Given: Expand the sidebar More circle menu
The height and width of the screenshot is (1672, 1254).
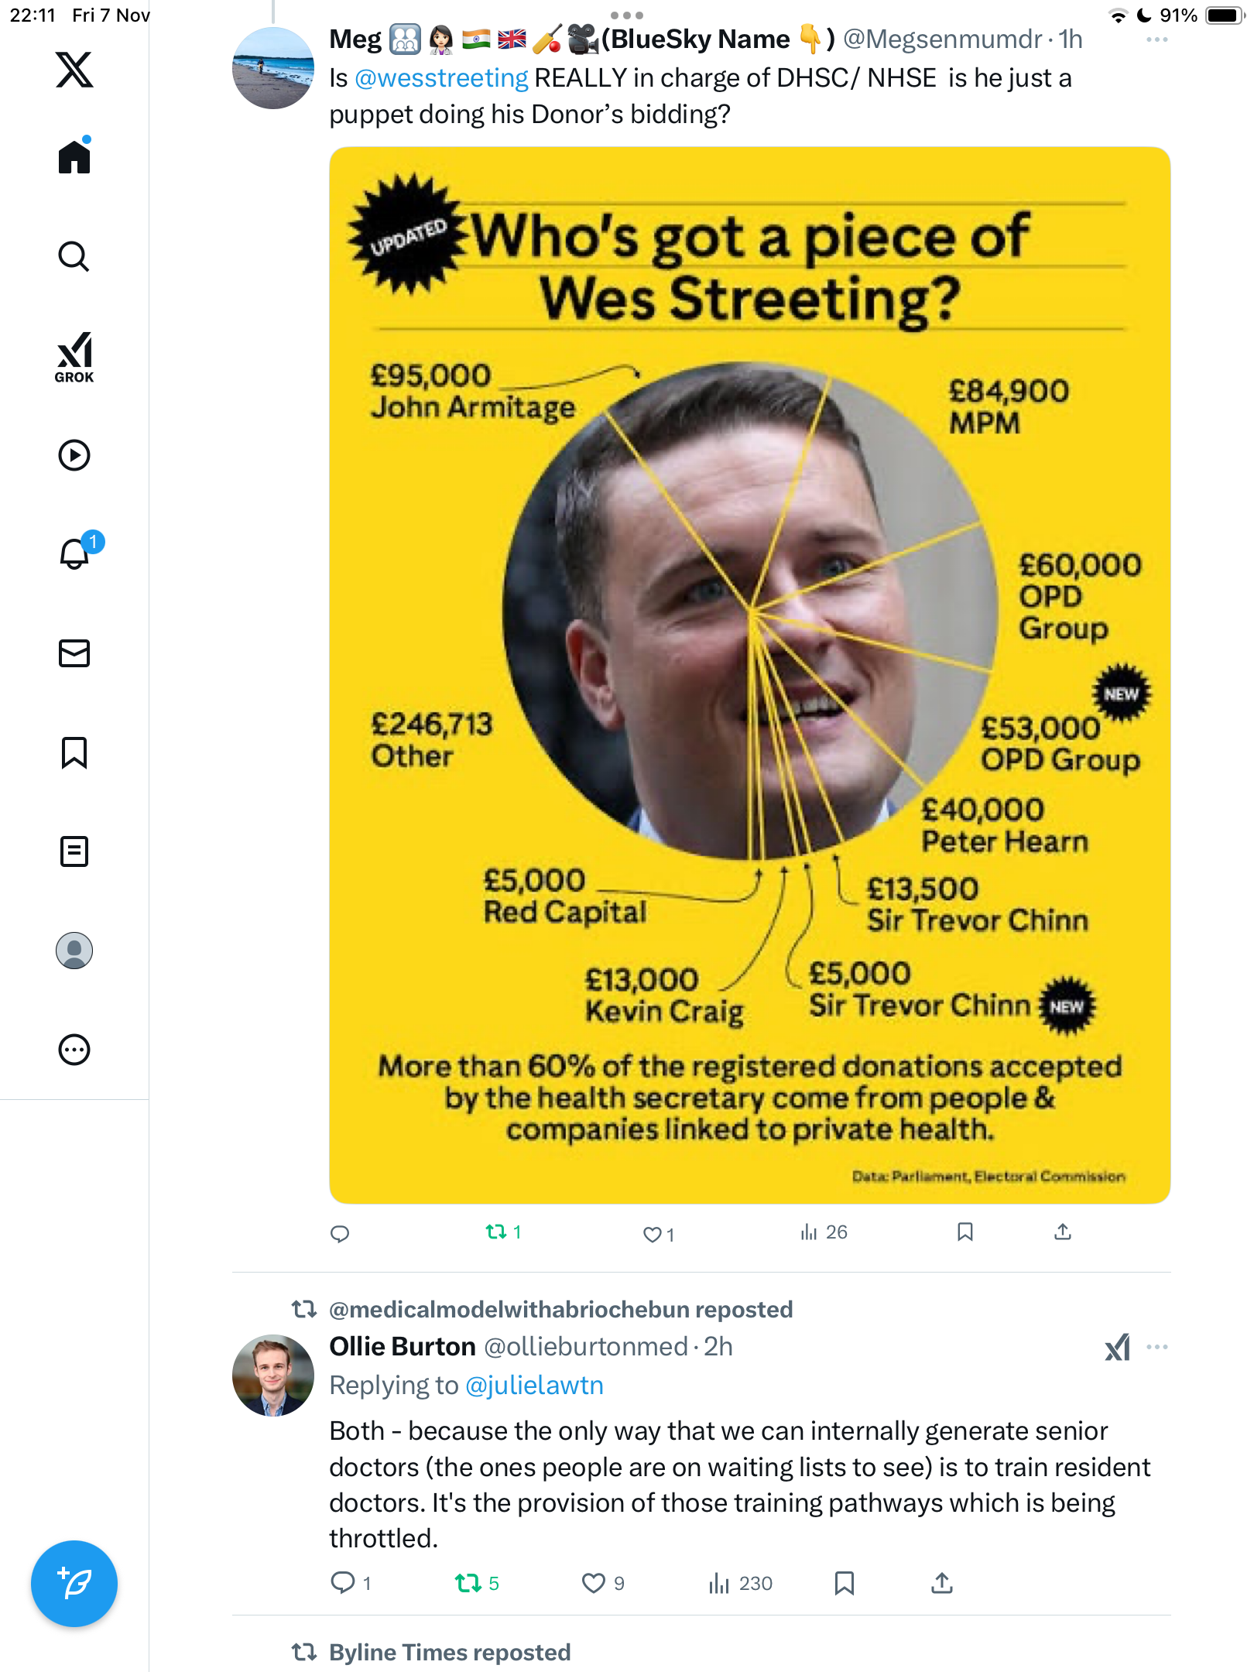Looking at the screenshot, I should [x=74, y=1050].
